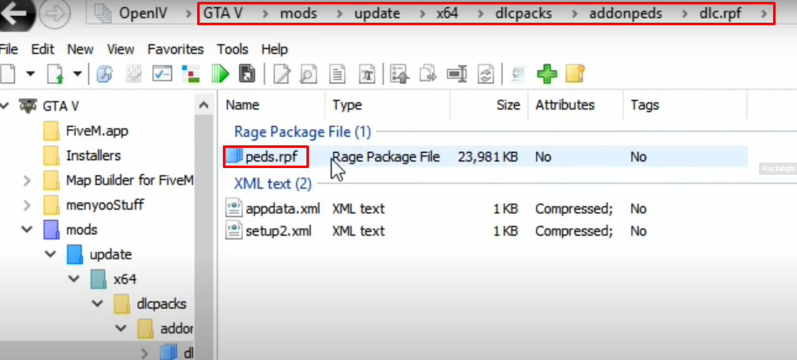
Task: Open the Help menu
Action: coord(274,49)
